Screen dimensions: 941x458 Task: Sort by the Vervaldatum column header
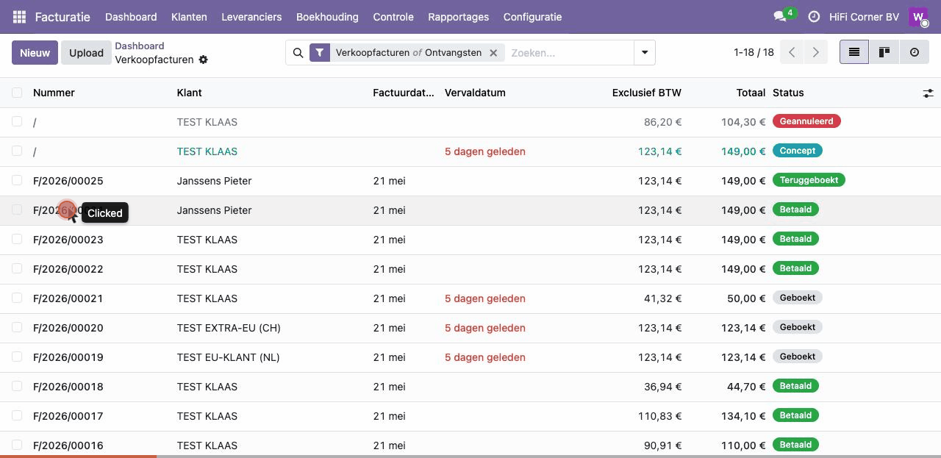tap(475, 93)
